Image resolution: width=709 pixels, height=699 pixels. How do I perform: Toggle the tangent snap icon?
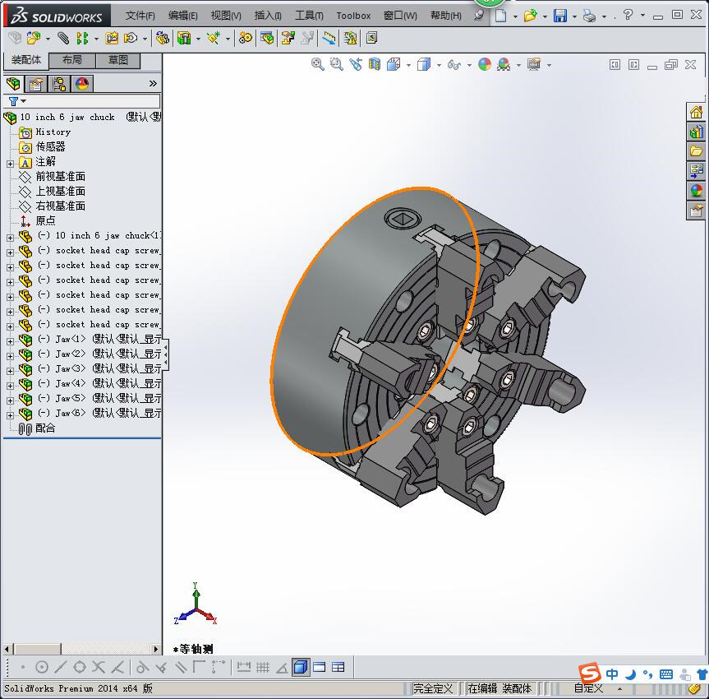142,667
